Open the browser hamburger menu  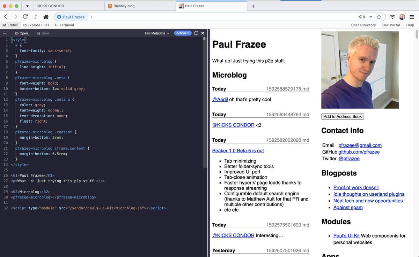[412, 17]
